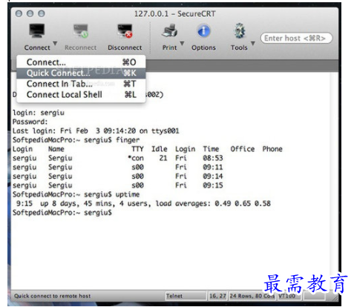Click the 127.0.0.1 - SecureCRT window title

[x=175, y=13]
